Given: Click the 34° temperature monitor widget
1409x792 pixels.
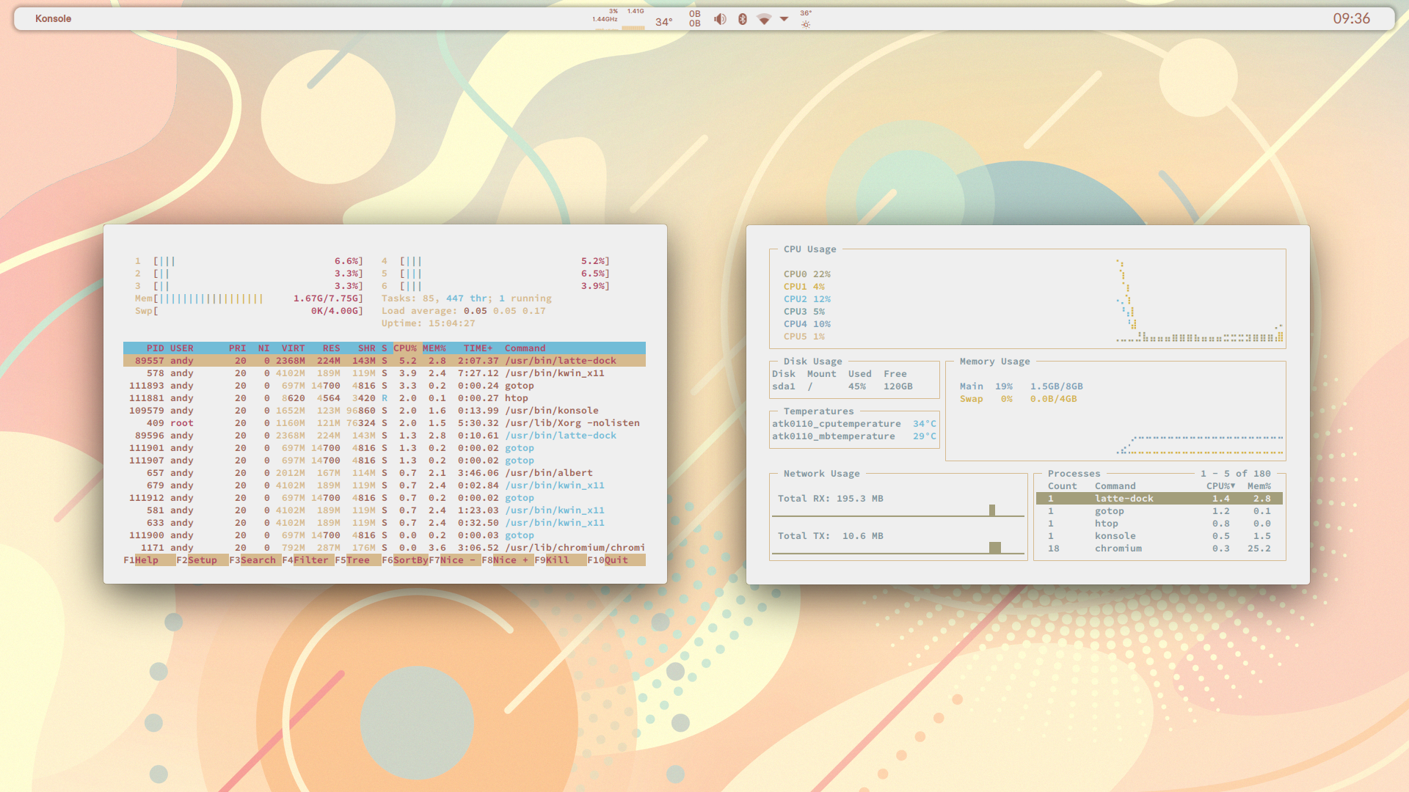Looking at the screenshot, I should 663,22.
